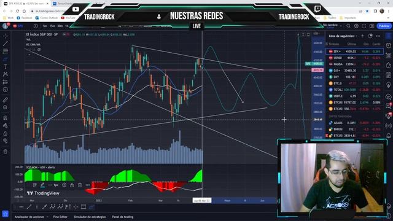Open the Sin nombre layout dropdown
Screen dimensions: 393x221
(332, 26)
